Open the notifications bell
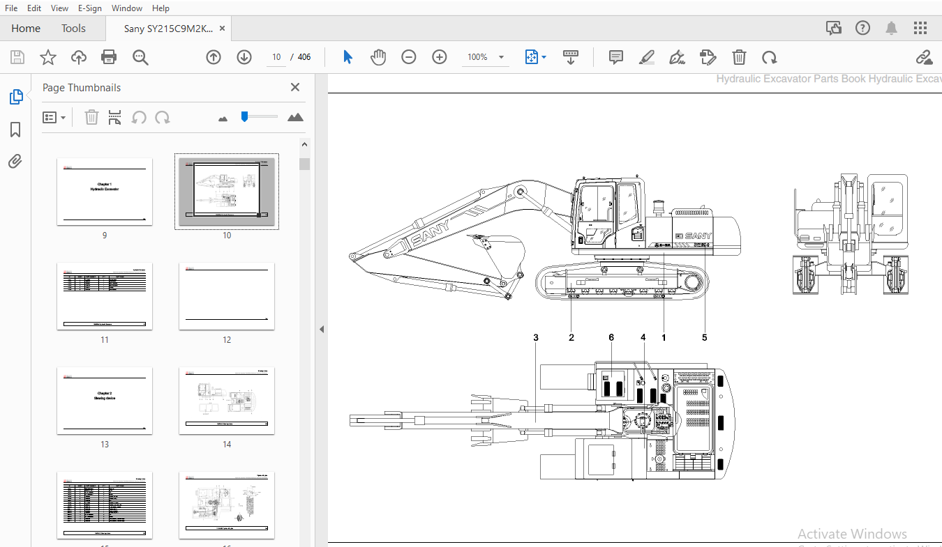Image resolution: width=942 pixels, height=547 pixels. click(x=892, y=28)
